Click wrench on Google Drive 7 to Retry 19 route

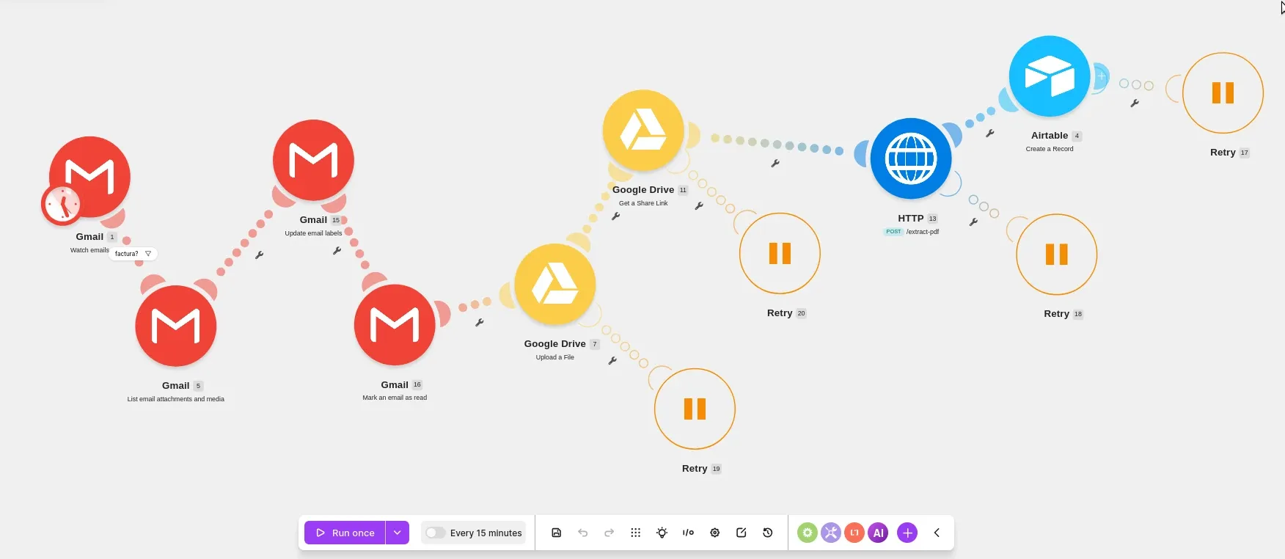click(612, 361)
